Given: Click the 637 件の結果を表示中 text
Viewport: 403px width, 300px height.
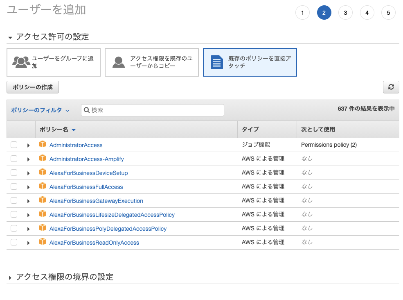Looking at the screenshot, I should 366,109.
